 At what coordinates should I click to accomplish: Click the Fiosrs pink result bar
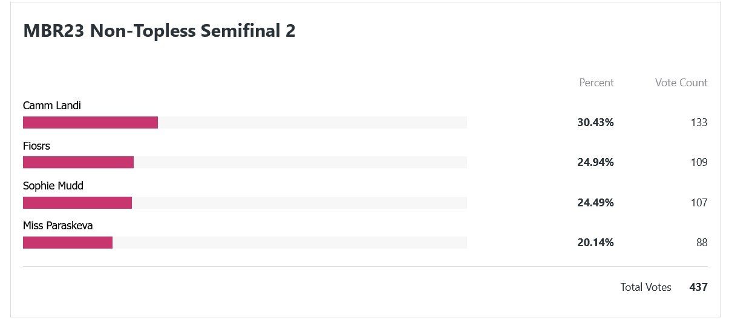pos(78,162)
